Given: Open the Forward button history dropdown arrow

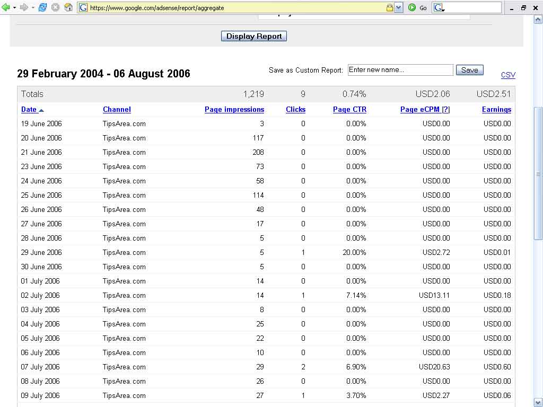Looking at the screenshot, I should click(32, 7).
